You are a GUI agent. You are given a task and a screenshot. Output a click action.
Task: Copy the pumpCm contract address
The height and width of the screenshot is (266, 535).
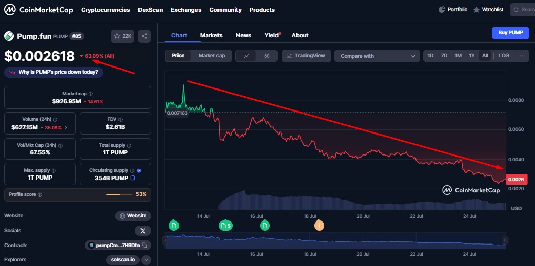pos(145,246)
